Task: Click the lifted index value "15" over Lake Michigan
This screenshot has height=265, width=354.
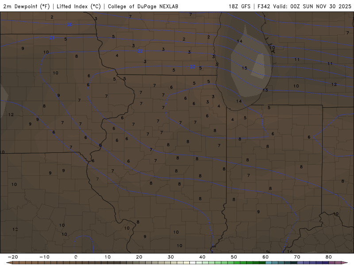Action: [x=244, y=68]
